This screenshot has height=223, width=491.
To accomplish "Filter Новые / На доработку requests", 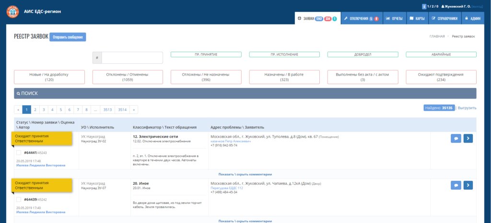I will (49, 77).
